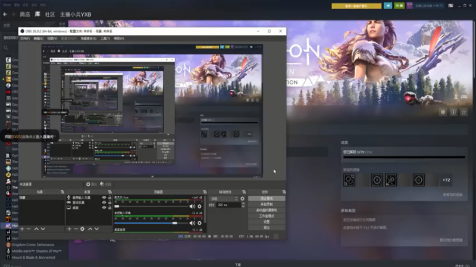This screenshot has height=267, width=476.
Task: Open OBS Help menu
Action: tap(119, 39)
